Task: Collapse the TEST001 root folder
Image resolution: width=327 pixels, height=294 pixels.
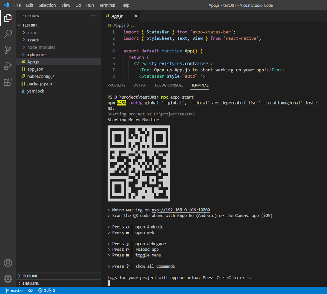Action: (19, 25)
